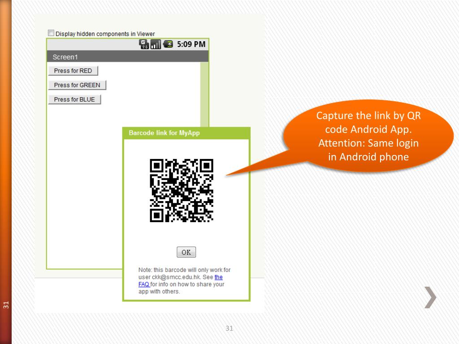Image resolution: width=459 pixels, height=344 pixels.
Task: Click the 'ckk@smcc.edu.hk' user text
Action: [x=176, y=277]
